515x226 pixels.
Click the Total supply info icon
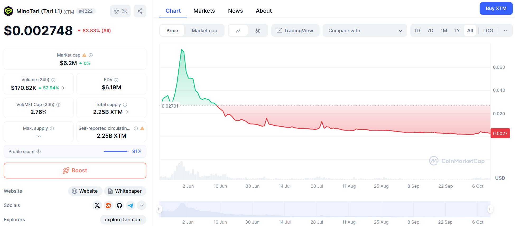[125, 105]
